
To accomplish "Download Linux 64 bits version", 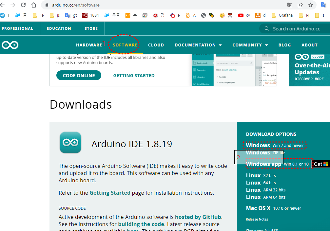I will coord(261,183).
